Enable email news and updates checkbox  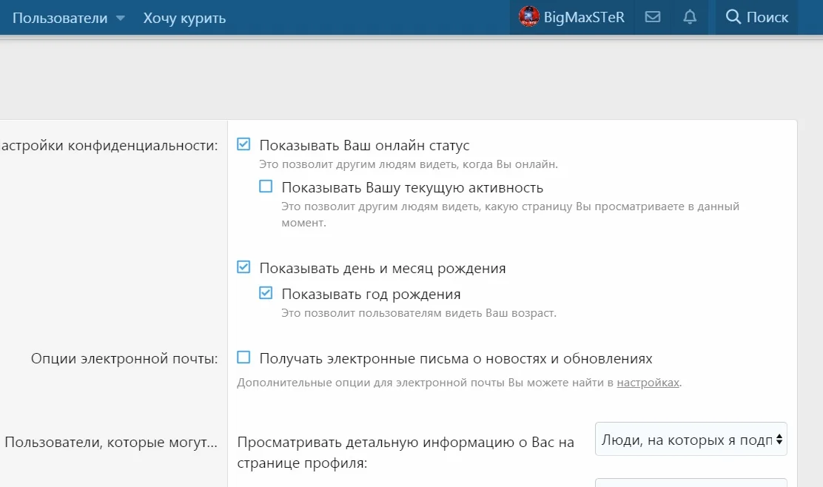(243, 358)
